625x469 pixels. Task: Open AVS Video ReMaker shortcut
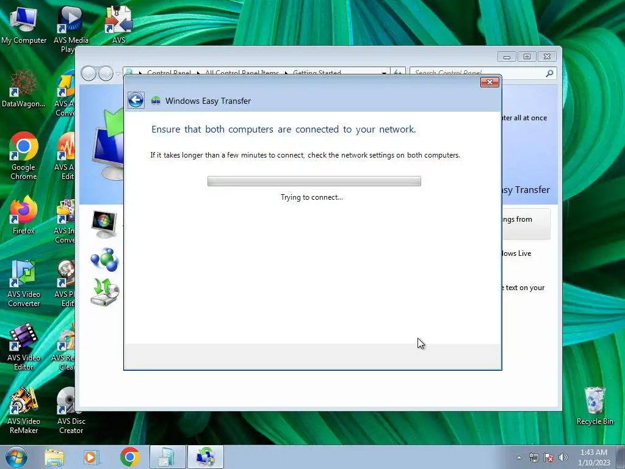click(x=24, y=410)
